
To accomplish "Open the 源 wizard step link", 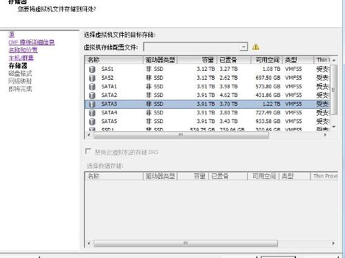I will 12,35.
